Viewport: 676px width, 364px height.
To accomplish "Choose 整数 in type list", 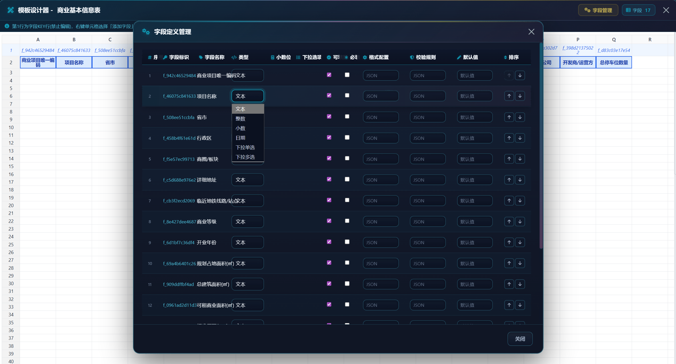I will coord(248,118).
